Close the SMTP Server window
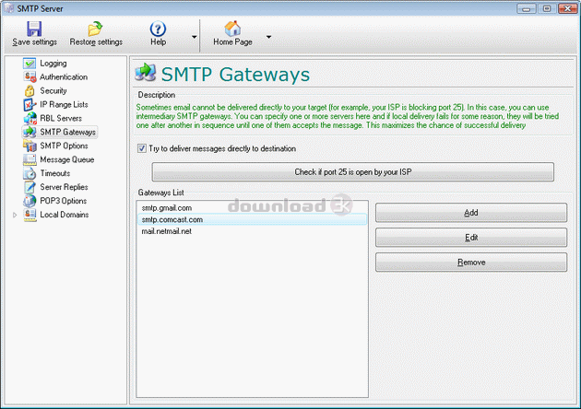This screenshot has width=581, height=409. pyautogui.click(x=567, y=8)
